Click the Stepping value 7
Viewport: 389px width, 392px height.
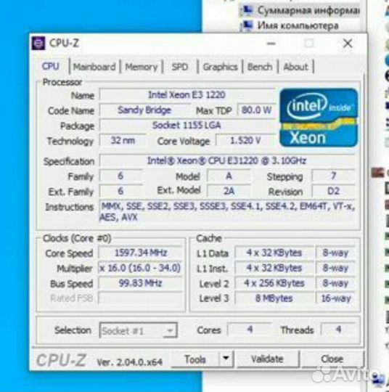coord(333,176)
